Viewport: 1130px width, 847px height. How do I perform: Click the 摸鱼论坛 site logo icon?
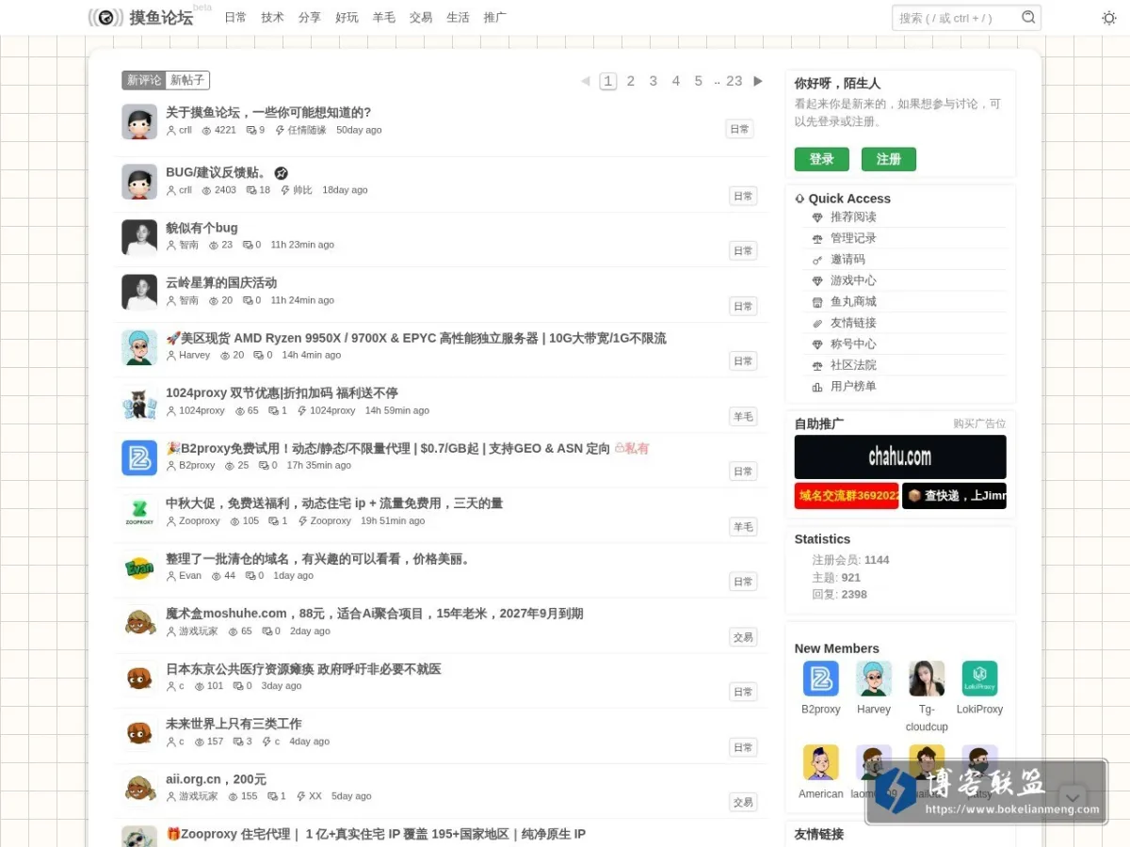coord(105,17)
